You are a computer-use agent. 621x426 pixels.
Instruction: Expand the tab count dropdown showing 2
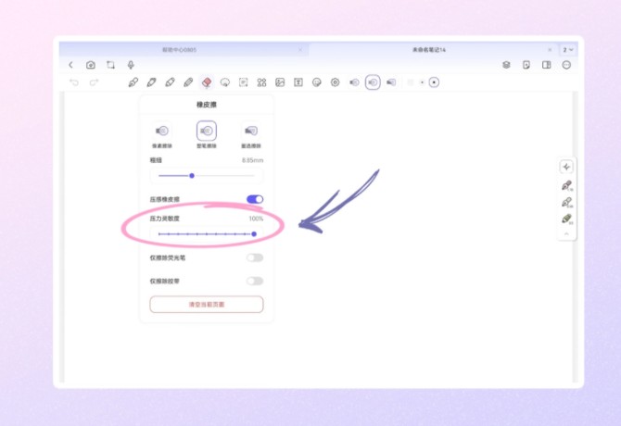coord(568,49)
